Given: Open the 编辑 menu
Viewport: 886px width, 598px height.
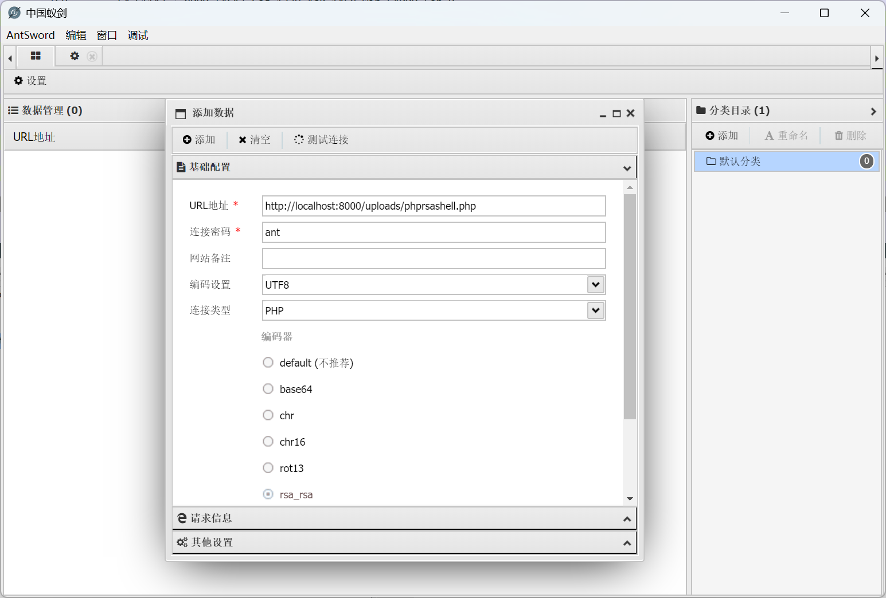Looking at the screenshot, I should pos(76,36).
